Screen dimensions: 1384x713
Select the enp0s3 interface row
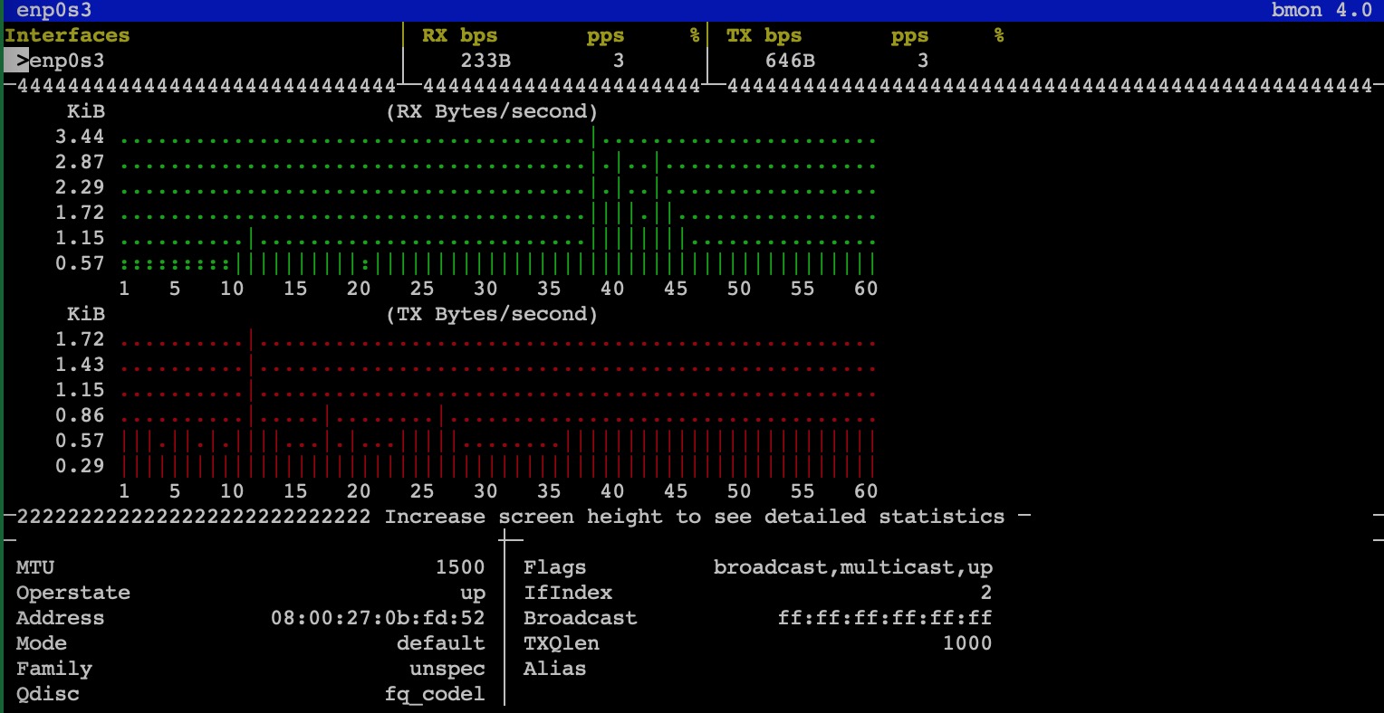pos(201,61)
